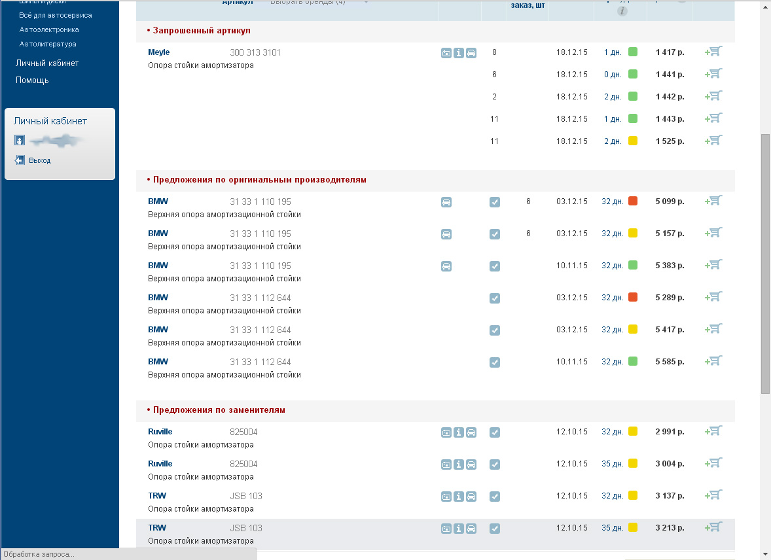Toggle checkbox in BMW 5 099 р. row
The image size is (771, 560).
point(495,202)
